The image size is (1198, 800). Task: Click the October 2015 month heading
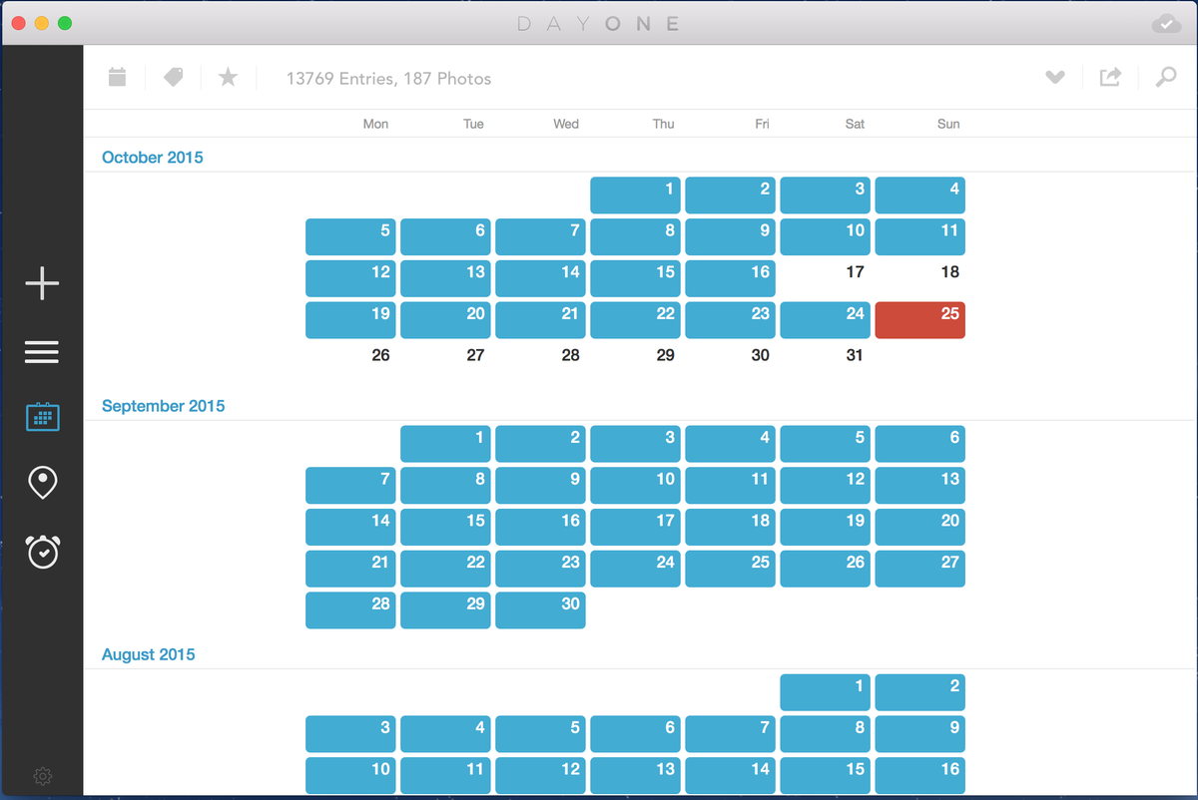pyautogui.click(x=153, y=157)
